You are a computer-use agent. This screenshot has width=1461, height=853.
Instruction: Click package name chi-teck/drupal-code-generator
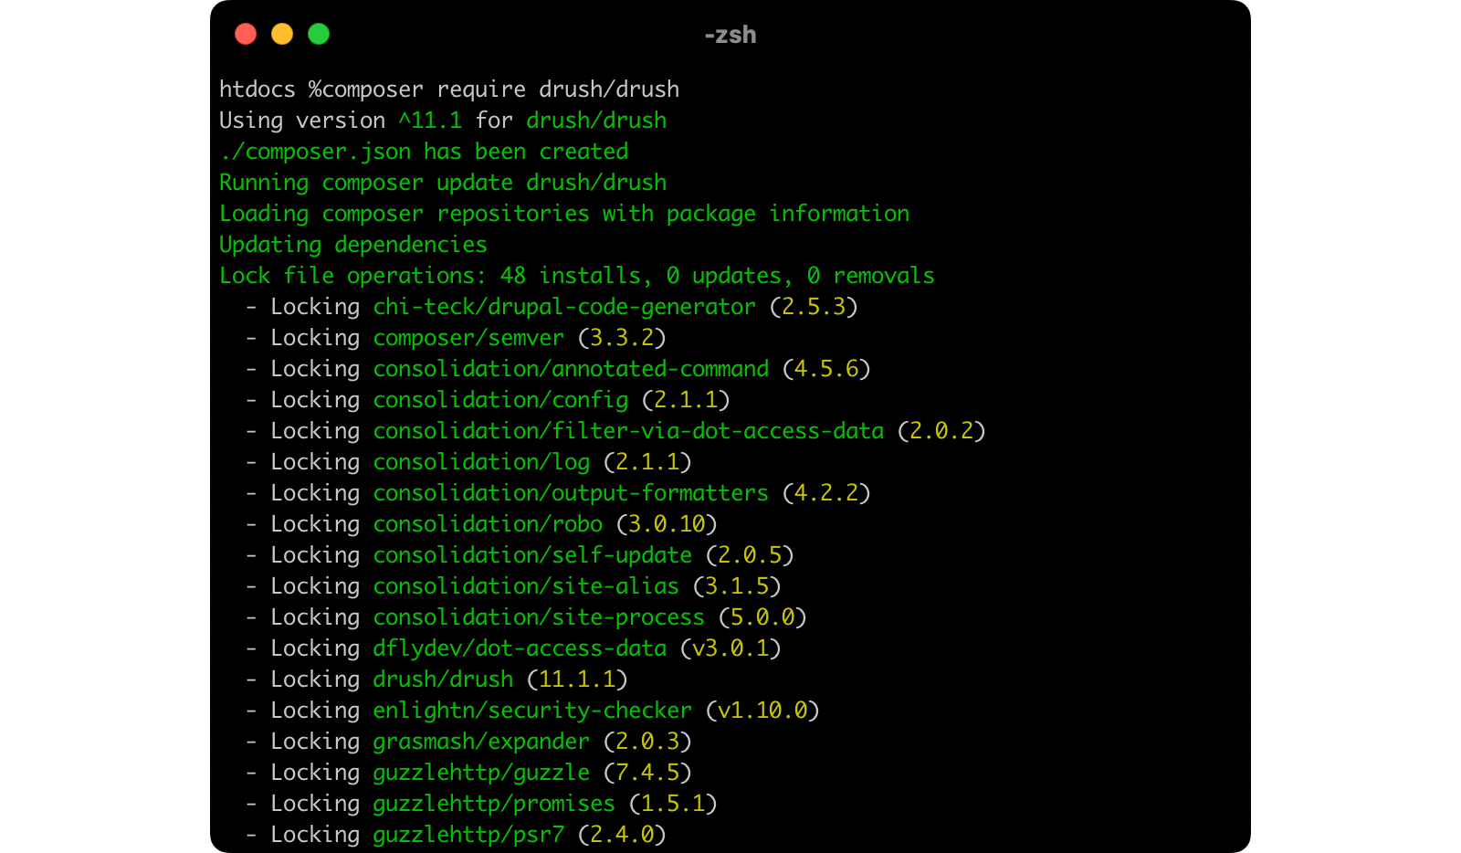tap(564, 307)
